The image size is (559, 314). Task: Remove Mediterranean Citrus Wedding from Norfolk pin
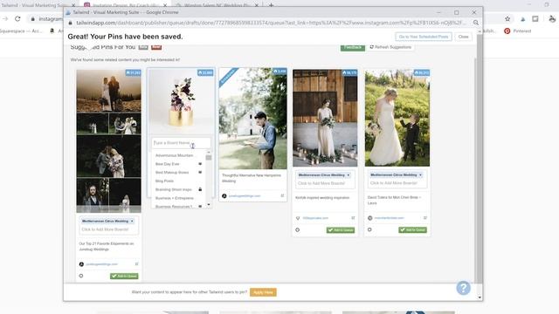[x=349, y=175]
